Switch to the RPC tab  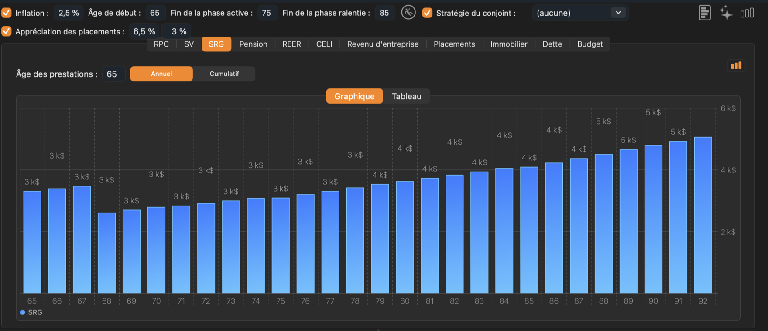click(x=161, y=44)
